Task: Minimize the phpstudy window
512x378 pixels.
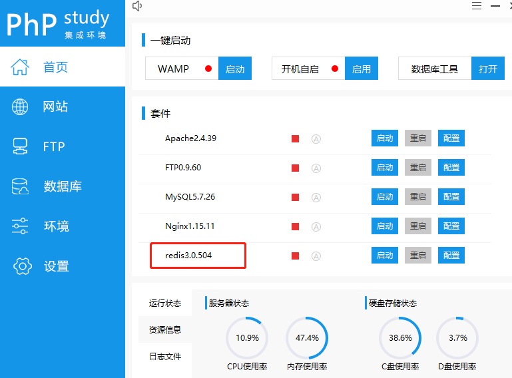Action: (x=495, y=6)
